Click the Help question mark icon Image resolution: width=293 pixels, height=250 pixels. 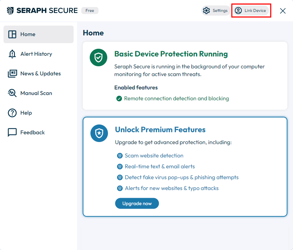(x=12, y=113)
